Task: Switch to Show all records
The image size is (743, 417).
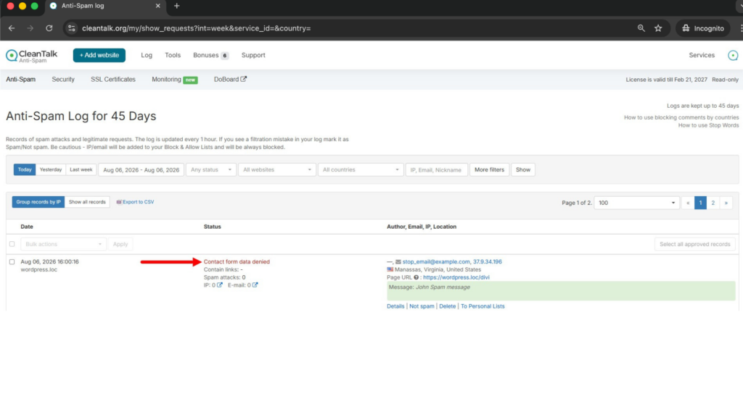Action: 87,202
